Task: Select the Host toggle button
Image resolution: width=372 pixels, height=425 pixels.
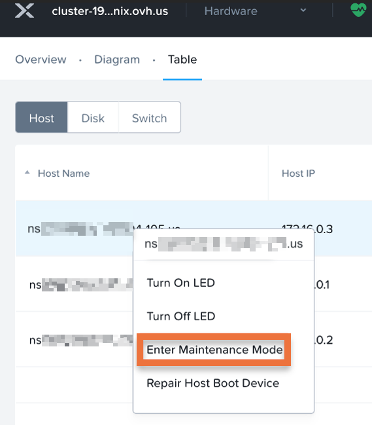Action: (x=41, y=117)
